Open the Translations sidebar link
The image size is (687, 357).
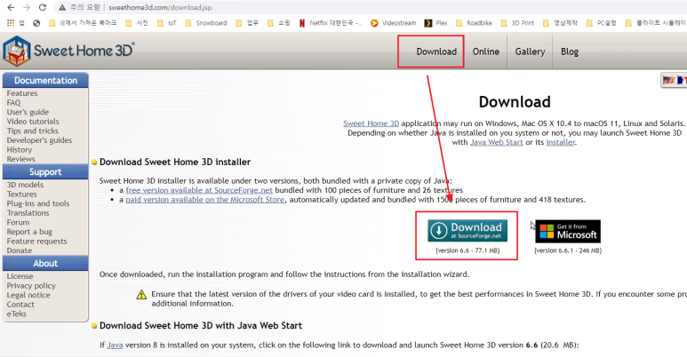[x=28, y=213]
